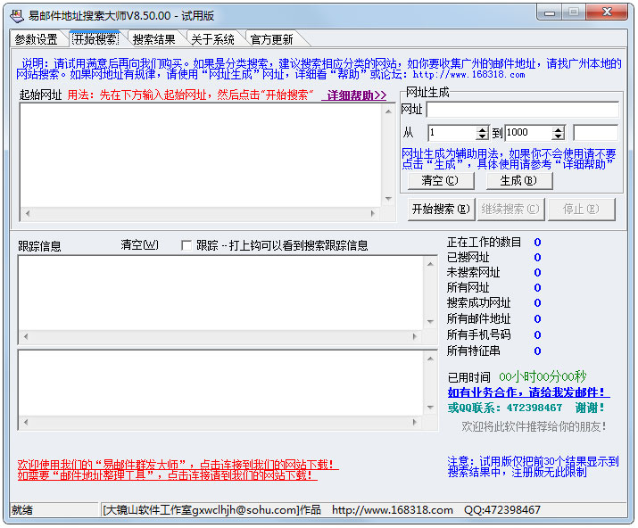The width and height of the screenshot is (638, 528).
Task: Click down arrow of upper 跟踪信息 box scrollbar
Action: tap(430, 322)
